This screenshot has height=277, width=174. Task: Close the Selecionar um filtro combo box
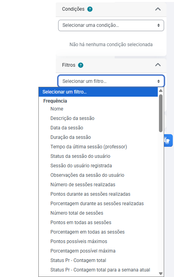click(111, 81)
